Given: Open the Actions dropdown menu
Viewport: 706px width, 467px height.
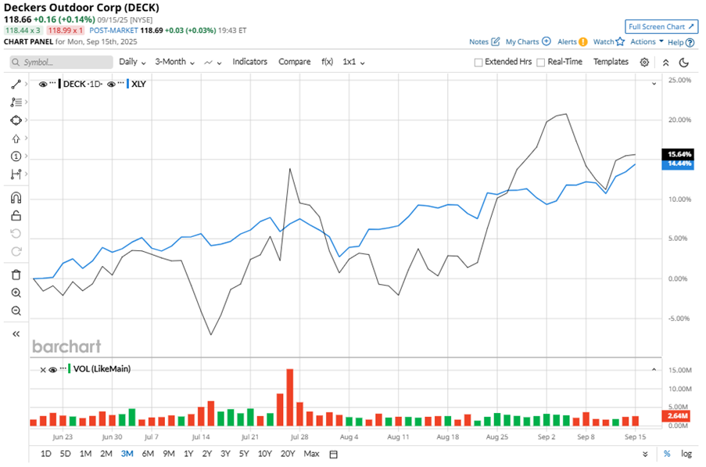Looking at the screenshot, I should [x=647, y=41].
